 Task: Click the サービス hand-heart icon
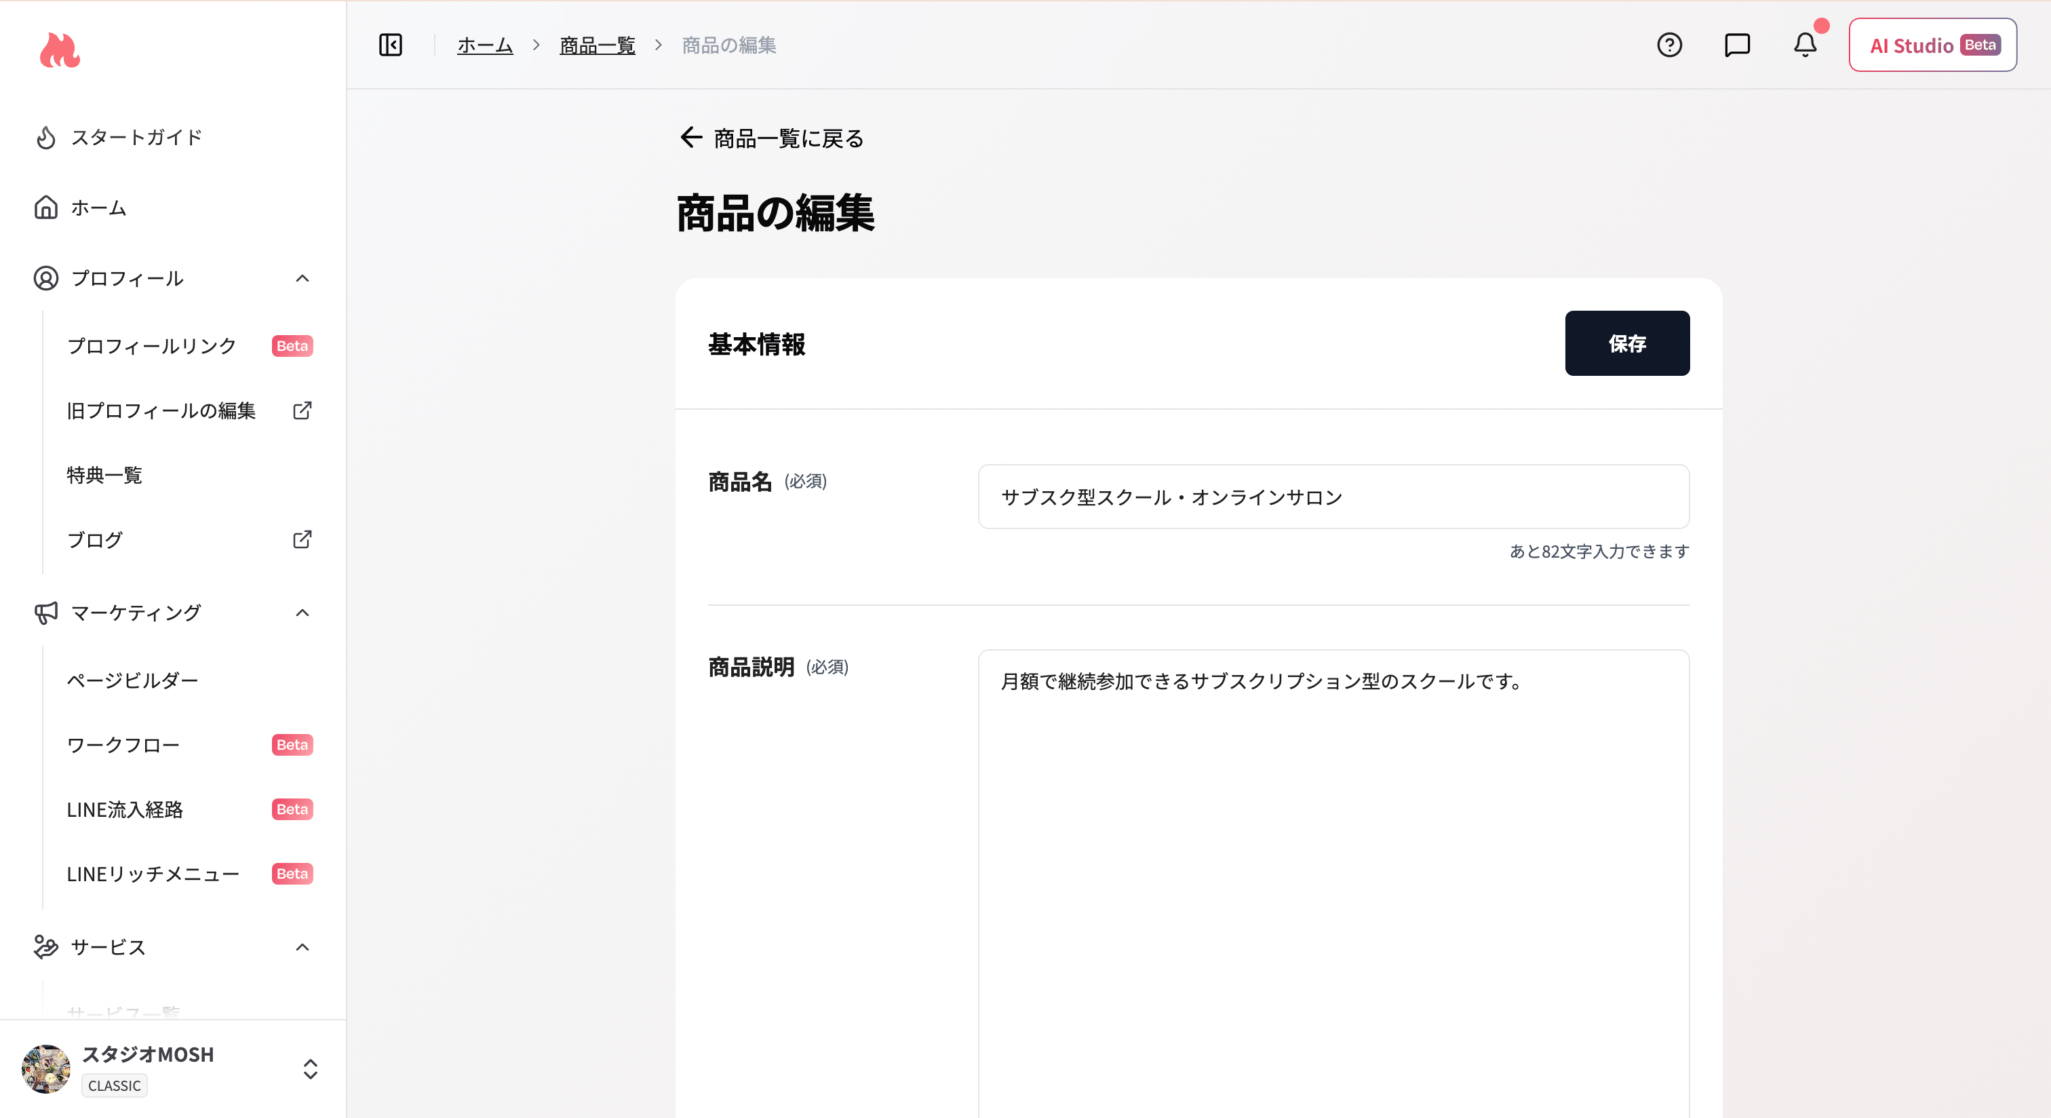pyautogui.click(x=46, y=947)
